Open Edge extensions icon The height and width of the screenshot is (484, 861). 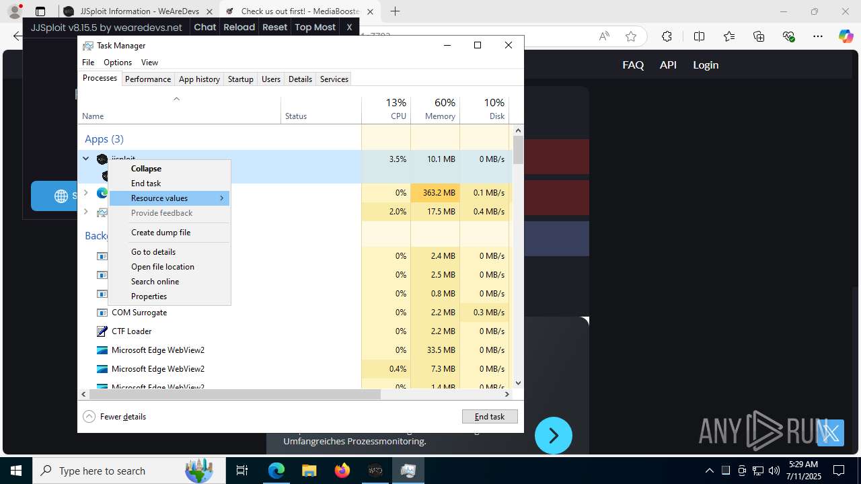coord(667,36)
